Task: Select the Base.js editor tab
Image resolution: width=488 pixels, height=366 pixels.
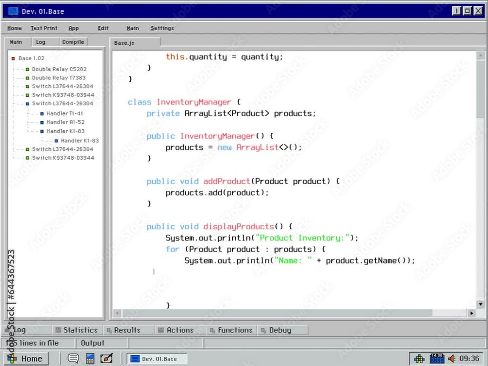Action: pos(135,43)
